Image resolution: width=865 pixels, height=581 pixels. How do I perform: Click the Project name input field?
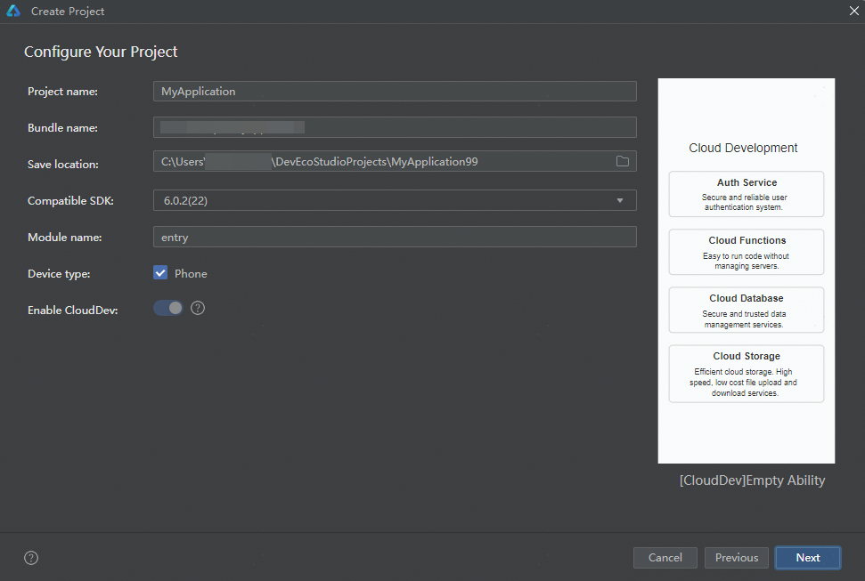click(395, 92)
